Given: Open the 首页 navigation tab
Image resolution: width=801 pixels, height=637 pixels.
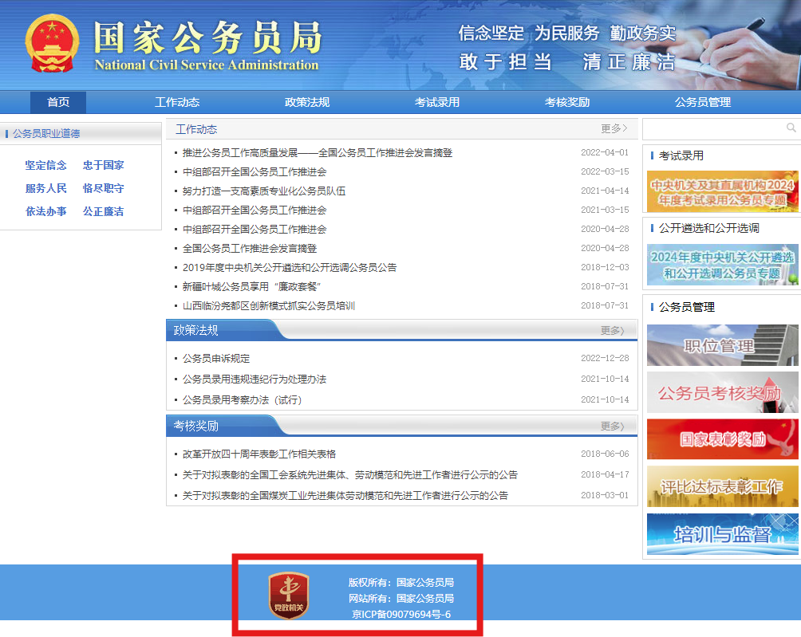Looking at the screenshot, I should point(58,102).
